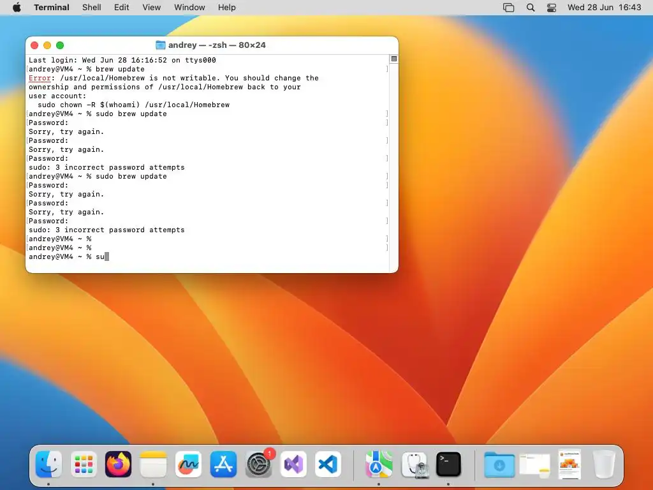The image size is (653, 490).
Task: Close the Terminal window with red button
Action: [x=34, y=45]
